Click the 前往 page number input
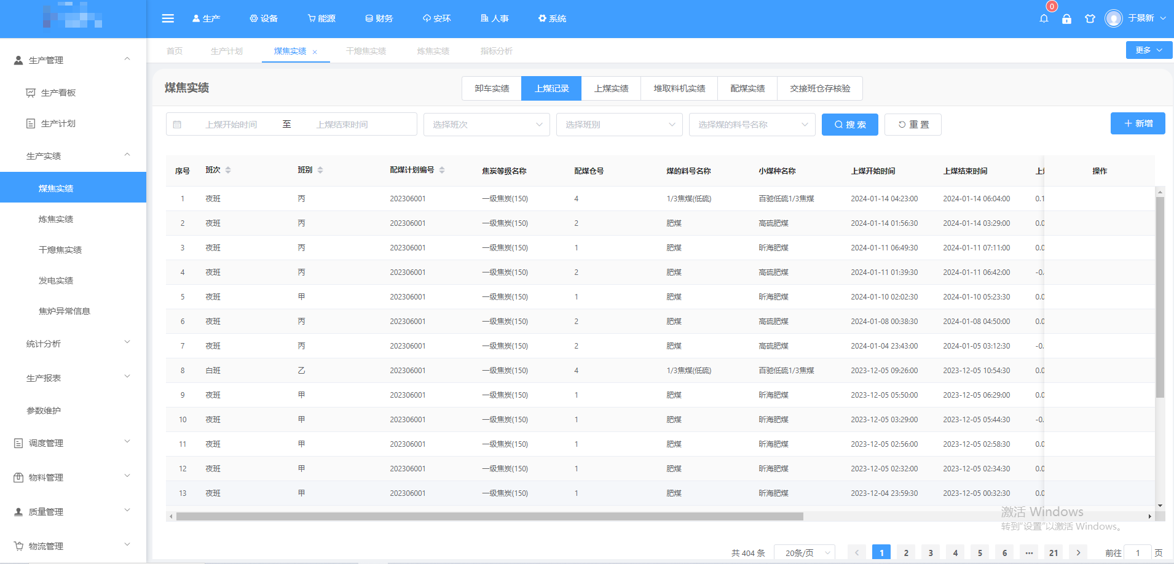 (x=1137, y=552)
